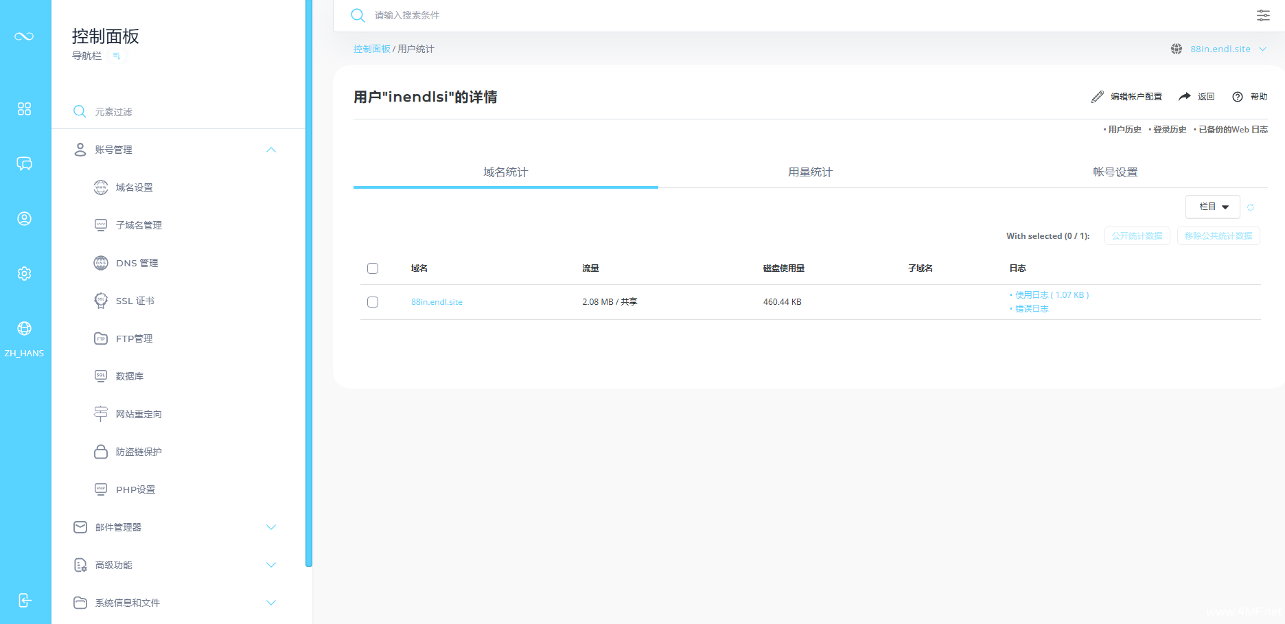Collapse the 账号管理 section
This screenshot has width=1285, height=624.
pos(271,150)
